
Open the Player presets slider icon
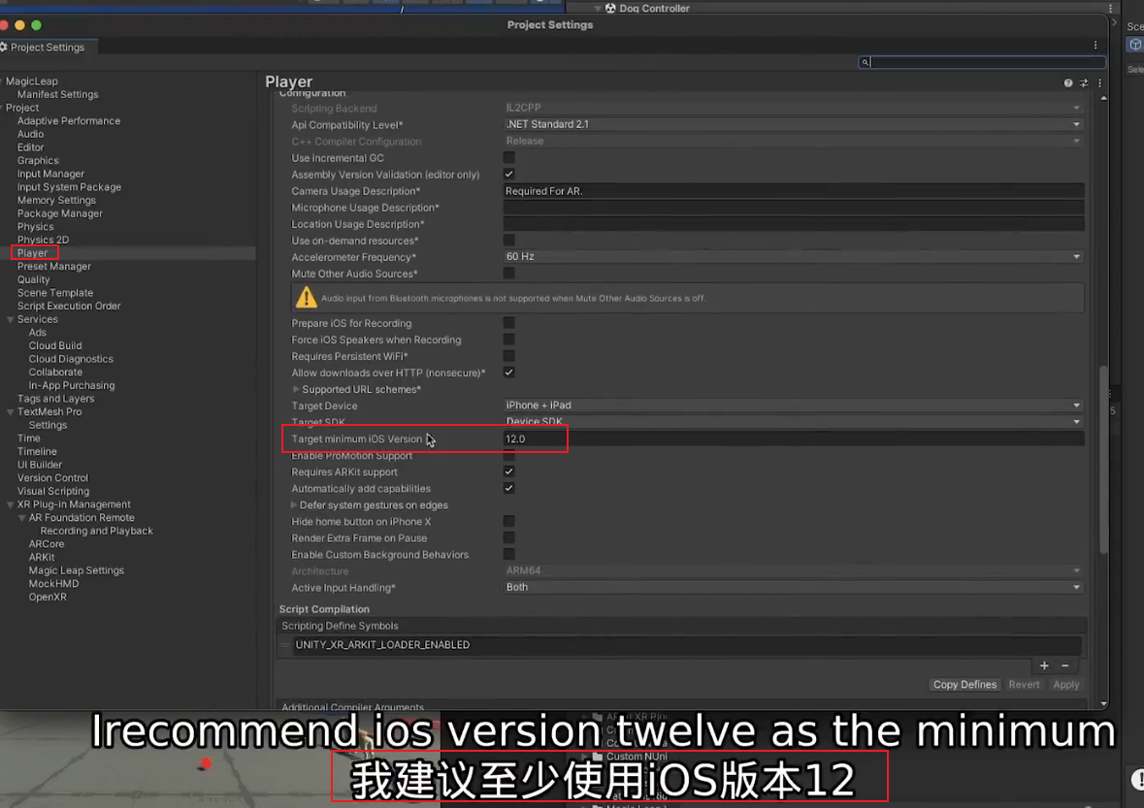click(1084, 83)
